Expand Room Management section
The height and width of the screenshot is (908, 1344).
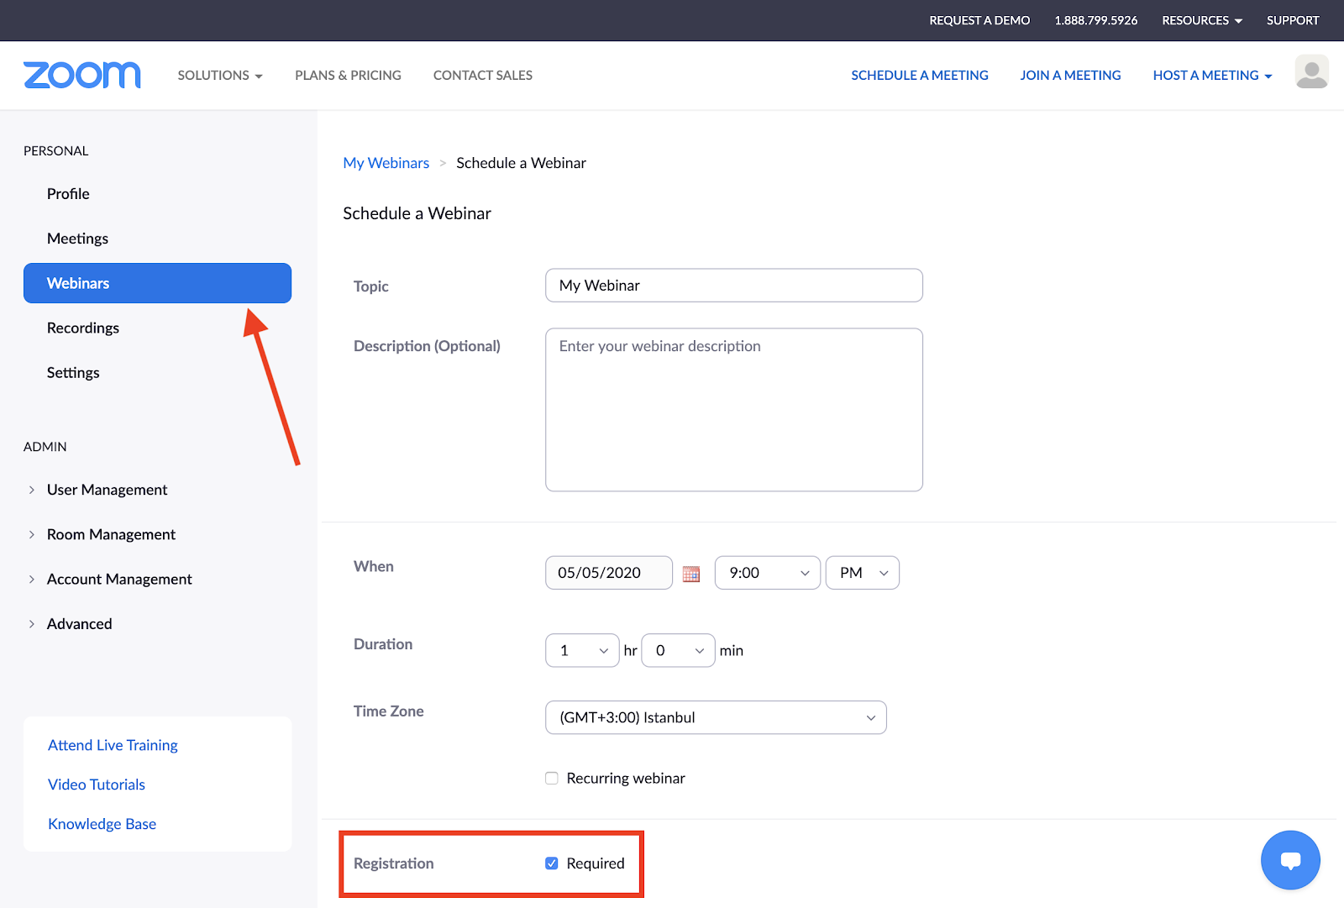point(111,534)
